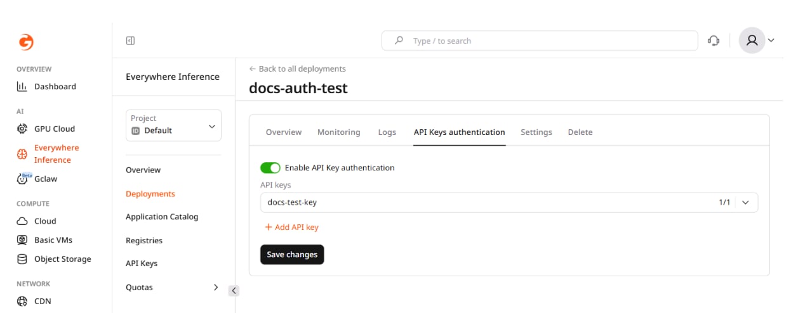Open GPU Cloud in main navigation
Screen dimensions: 798x313
(55, 129)
